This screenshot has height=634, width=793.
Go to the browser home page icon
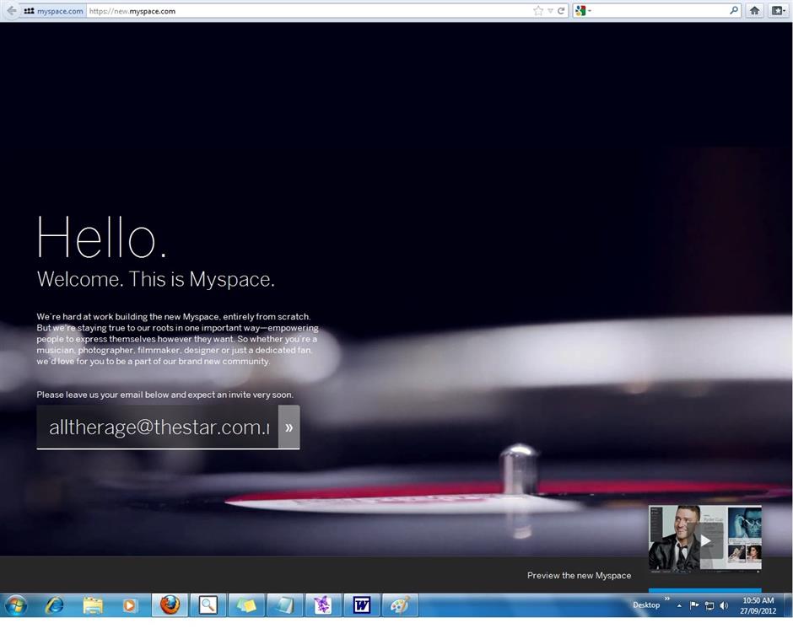[x=754, y=11]
